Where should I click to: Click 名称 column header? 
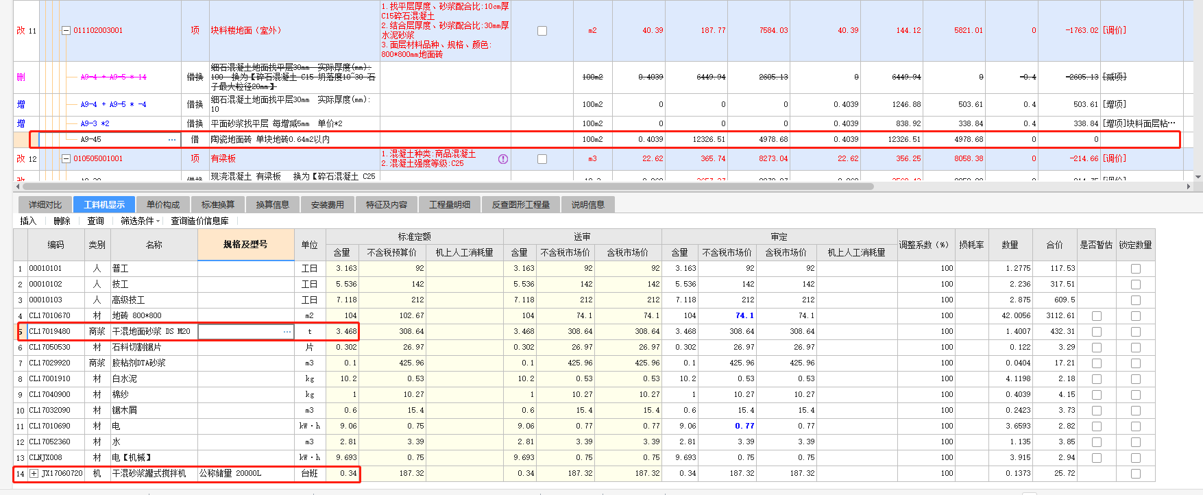tap(154, 245)
